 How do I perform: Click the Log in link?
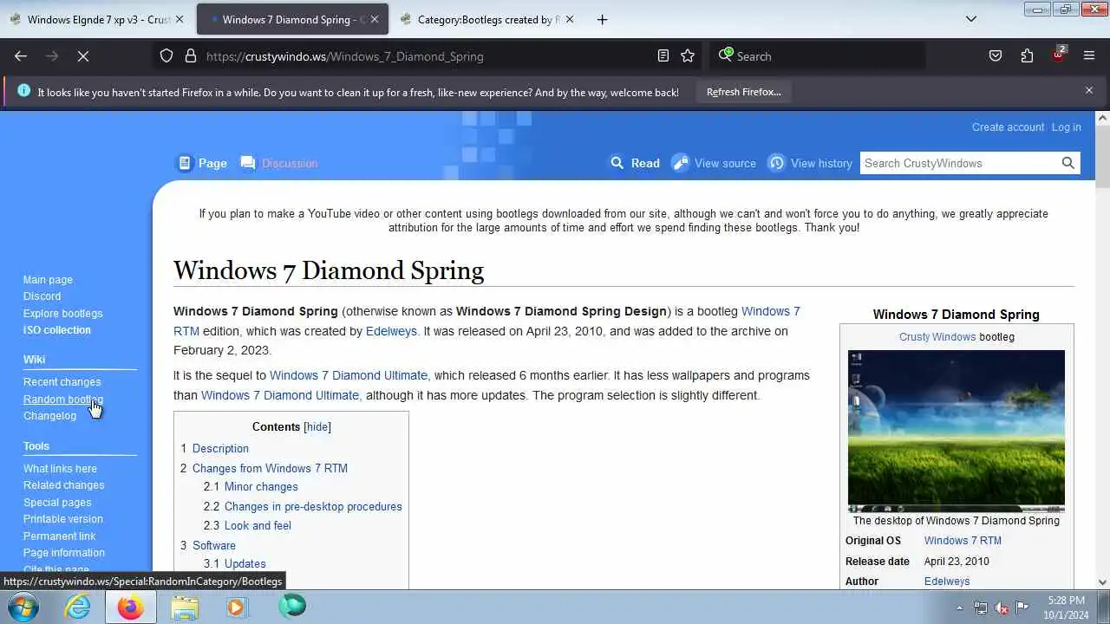[x=1067, y=127]
